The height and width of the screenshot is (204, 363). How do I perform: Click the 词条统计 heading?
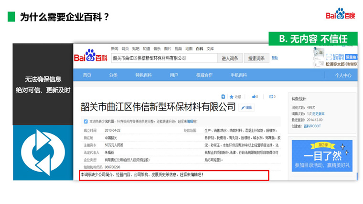(299, 99)
